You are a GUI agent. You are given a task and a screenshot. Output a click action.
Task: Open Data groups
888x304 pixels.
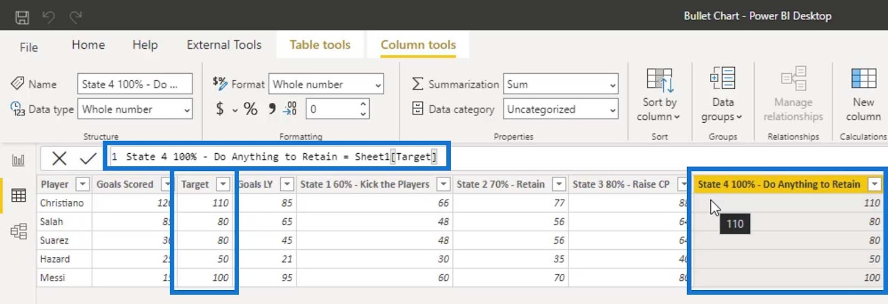coord(723,94)
